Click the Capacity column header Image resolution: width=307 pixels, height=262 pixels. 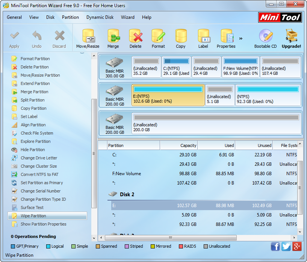179,145
